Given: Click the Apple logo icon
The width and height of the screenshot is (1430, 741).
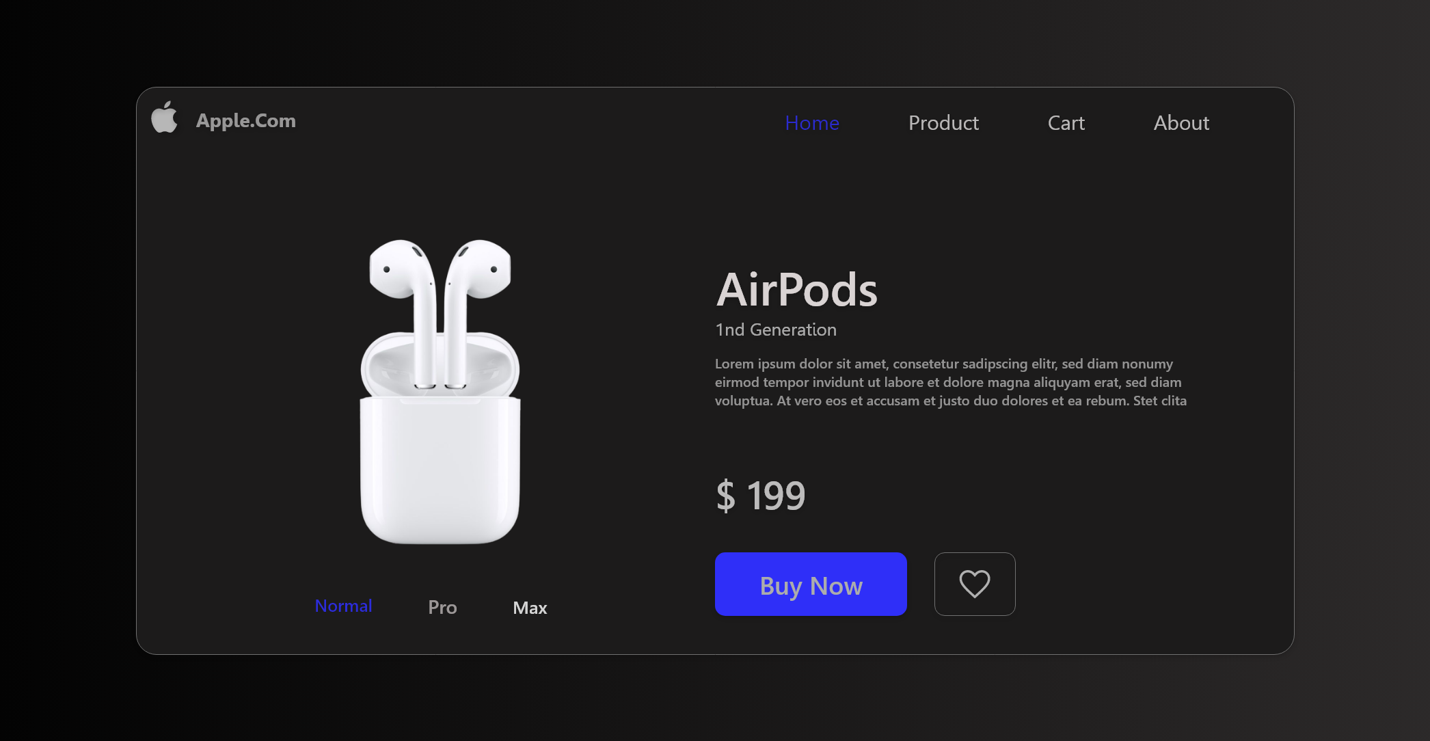Looking at the screenshot, I should (x=164, y=117).
